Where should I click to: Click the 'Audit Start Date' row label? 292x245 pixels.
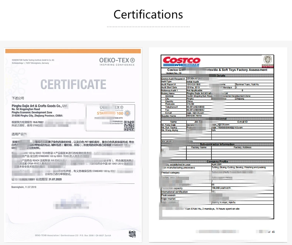pos(169,87)
